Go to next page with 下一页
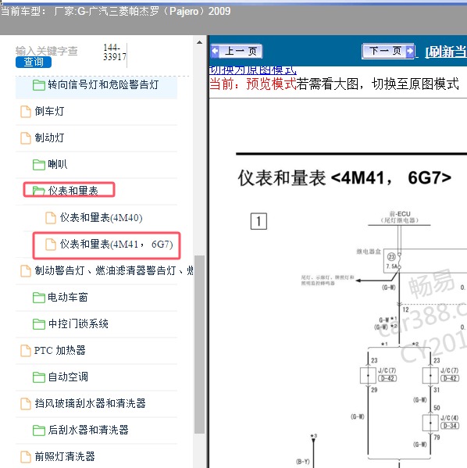467x468 pixels. pos(388,51)
